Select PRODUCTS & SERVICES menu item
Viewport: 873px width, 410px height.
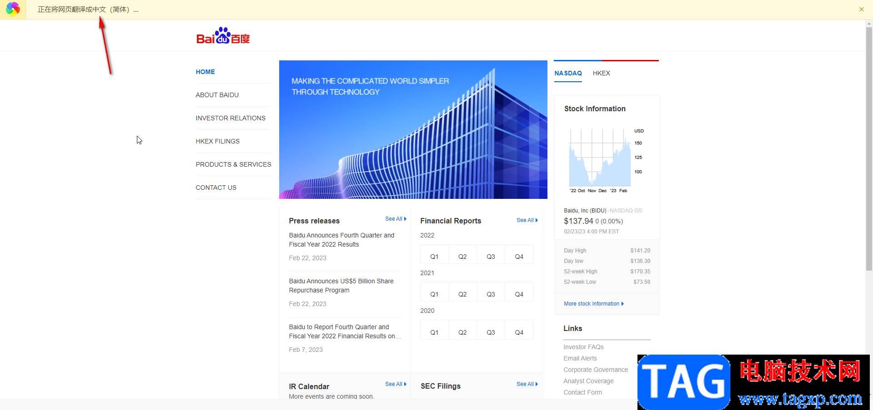pos(233,164)
